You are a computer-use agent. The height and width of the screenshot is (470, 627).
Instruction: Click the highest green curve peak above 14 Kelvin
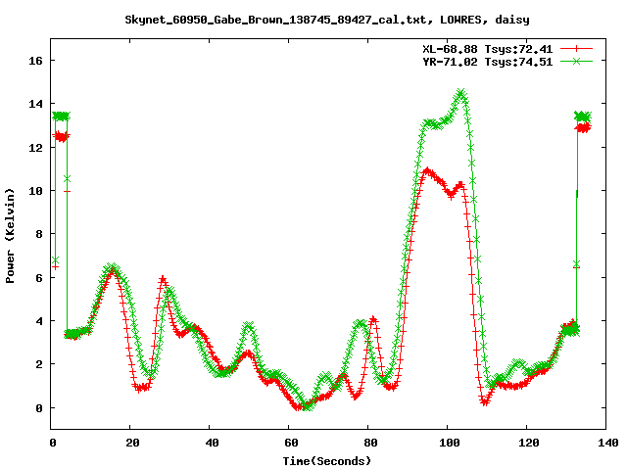click(460, 93)
